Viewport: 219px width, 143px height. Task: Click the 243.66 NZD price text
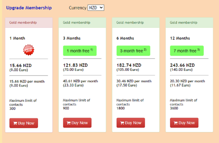pyautogui.click(x=182, y=65)
